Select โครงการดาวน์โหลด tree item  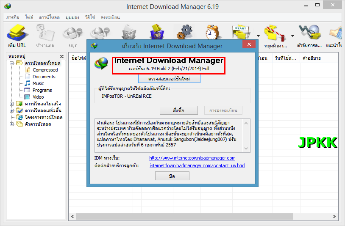click(x=44, y=117)
